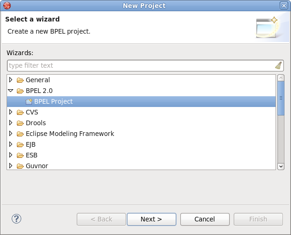The width and height of the screenshot is (291, 235).
Task: Expand the Eclipse Modeling Framework node
Action: [x=11, y=134]
